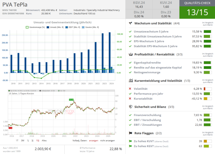Click the black flag icon beside Rote Flaggen

[x=130, y=133]
